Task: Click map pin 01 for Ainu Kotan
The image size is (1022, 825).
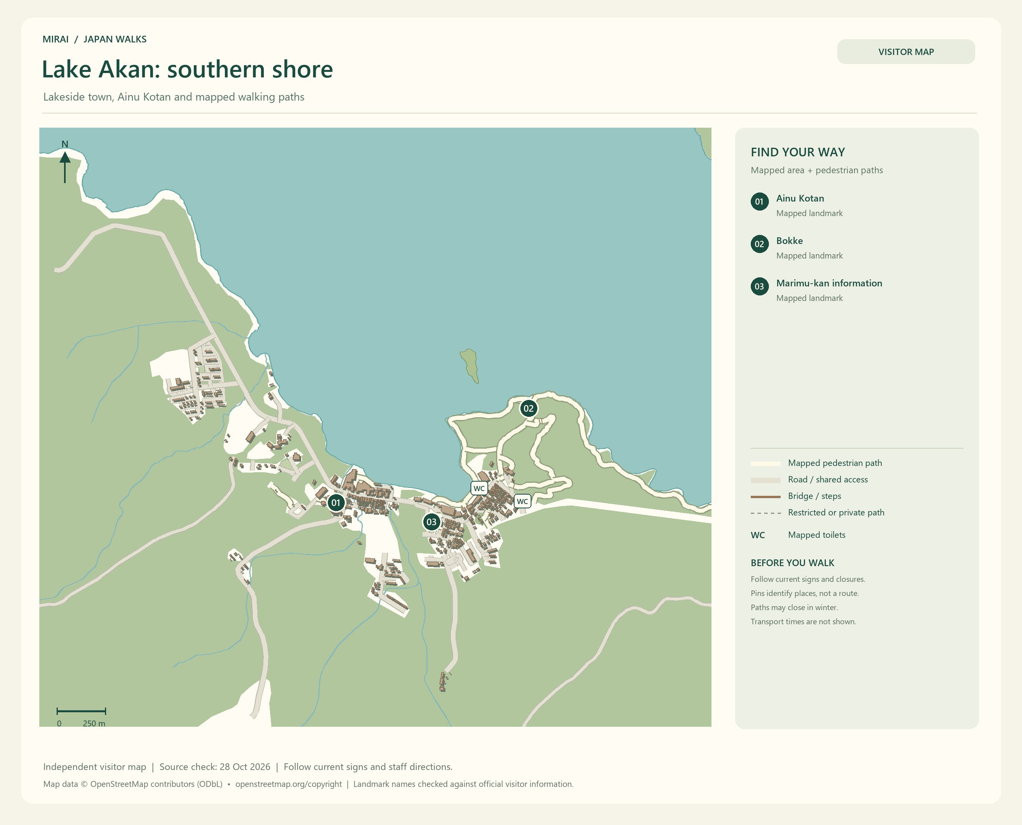Action: pos(336,502)
